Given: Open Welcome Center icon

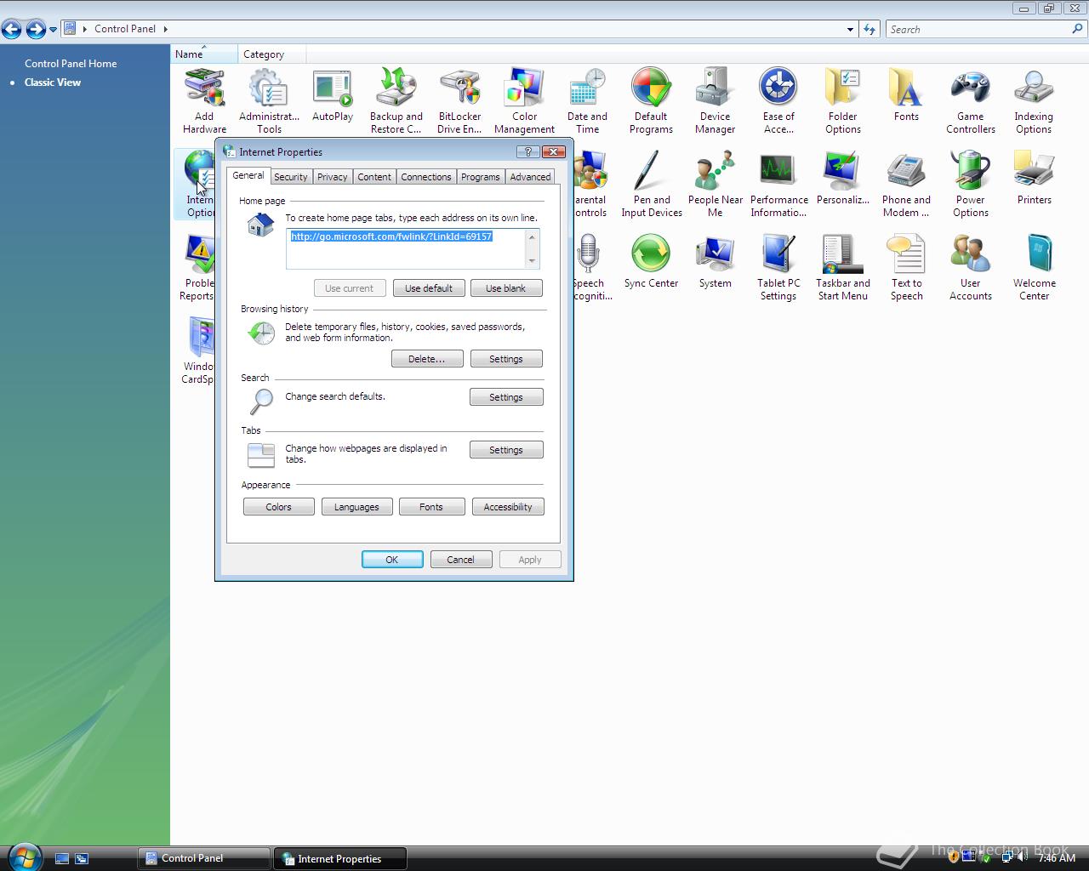Looking at the screenshot, I should (1034, 267).
